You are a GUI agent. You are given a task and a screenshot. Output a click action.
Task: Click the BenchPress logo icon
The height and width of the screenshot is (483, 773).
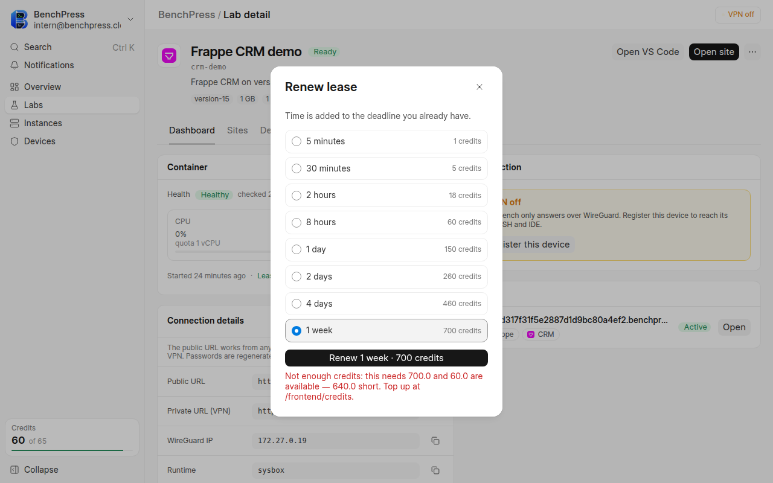point(19,19)
